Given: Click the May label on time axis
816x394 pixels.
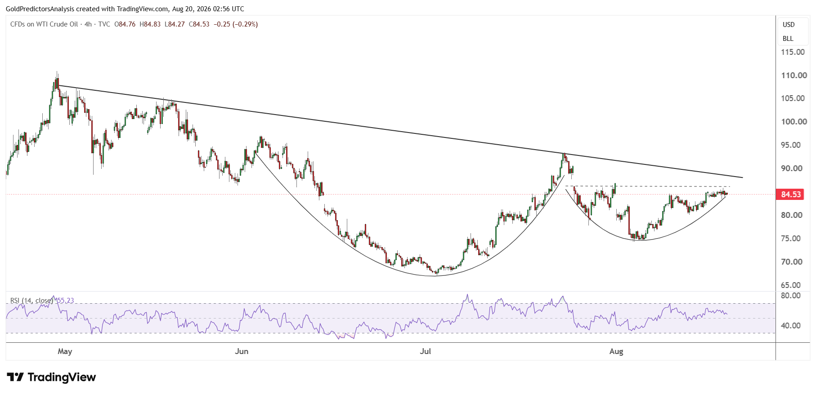Looking at the screenshot, I should (x=65, y=351).
